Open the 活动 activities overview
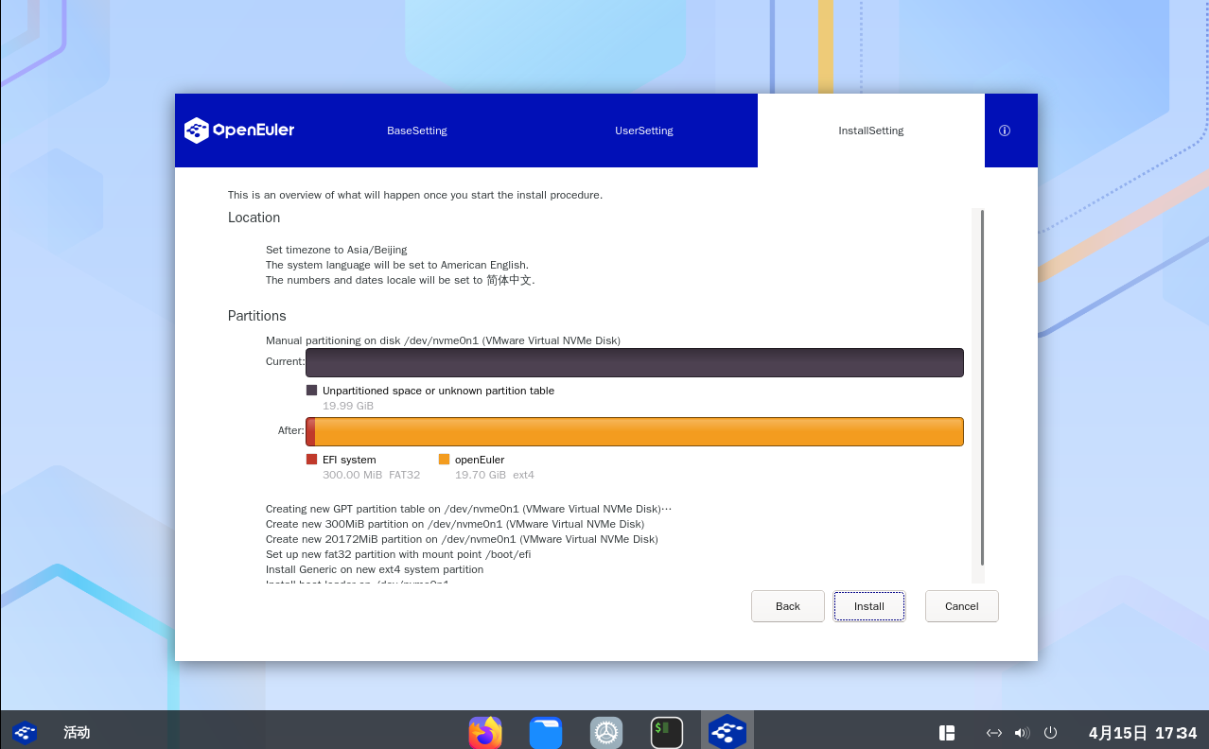The image size is (1209, 749). (77, 732)
